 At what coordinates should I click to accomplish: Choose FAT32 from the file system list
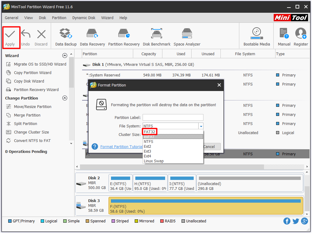150,132
